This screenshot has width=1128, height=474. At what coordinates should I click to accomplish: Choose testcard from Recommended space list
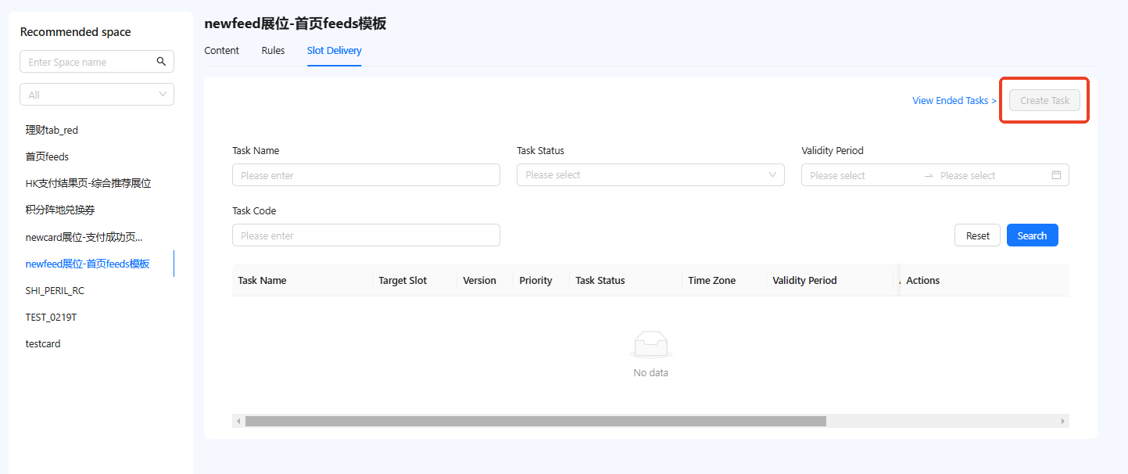43,343
